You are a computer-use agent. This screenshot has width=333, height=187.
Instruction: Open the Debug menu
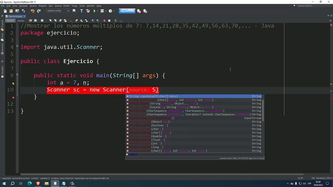click(58, 6)
